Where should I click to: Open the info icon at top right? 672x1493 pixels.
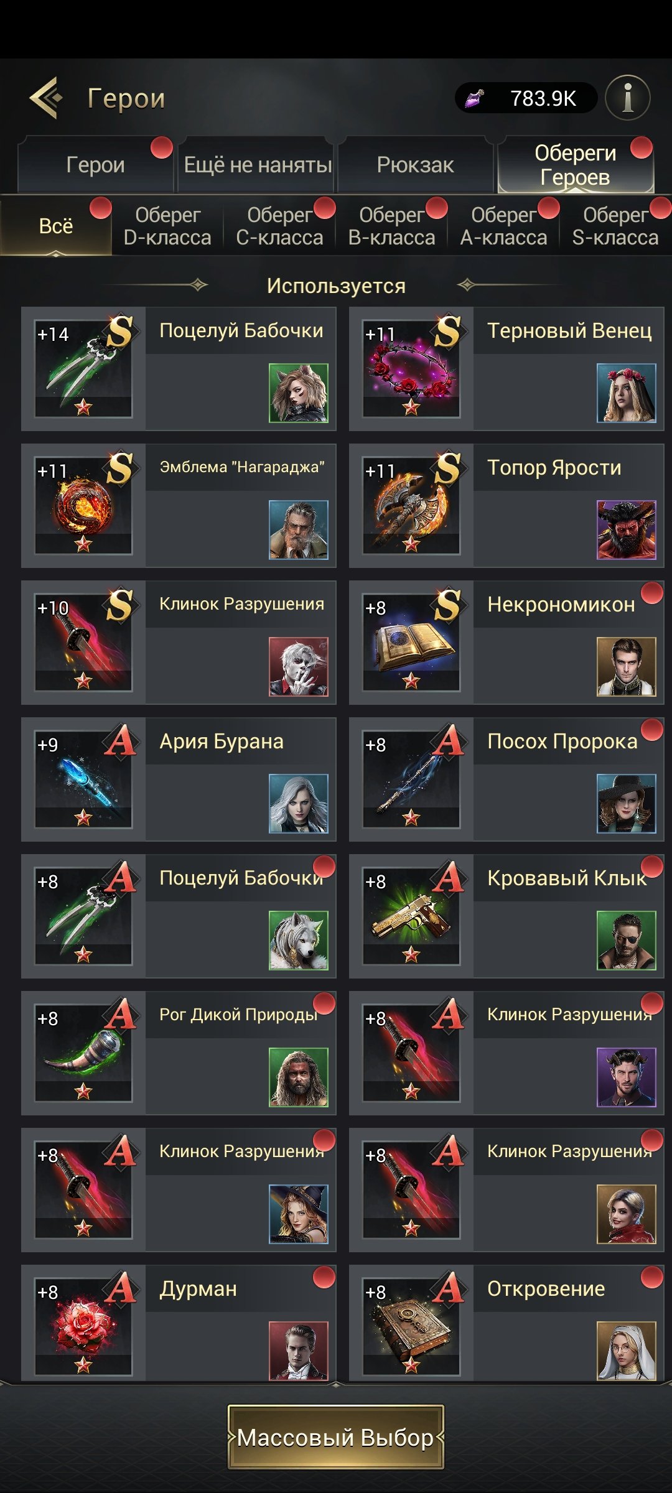628,98
